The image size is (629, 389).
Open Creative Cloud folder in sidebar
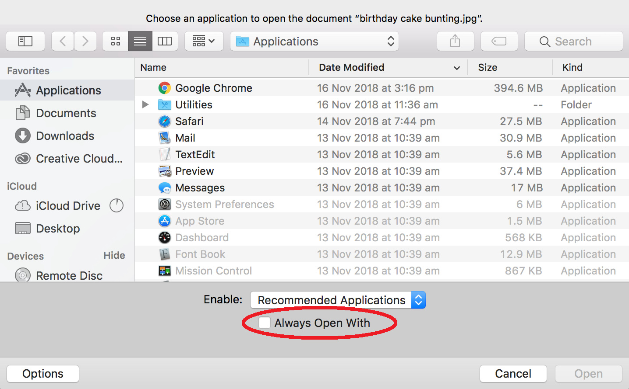point(67,159)
